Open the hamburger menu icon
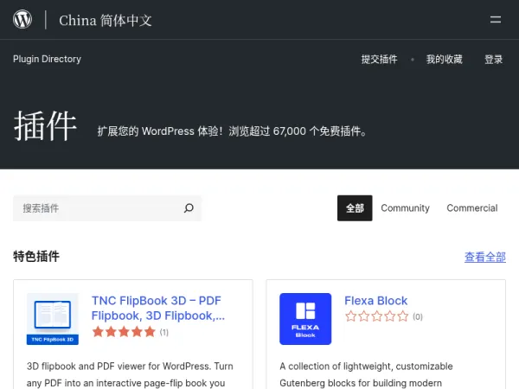This screenshot has width=519, height=389. (495, 20)
